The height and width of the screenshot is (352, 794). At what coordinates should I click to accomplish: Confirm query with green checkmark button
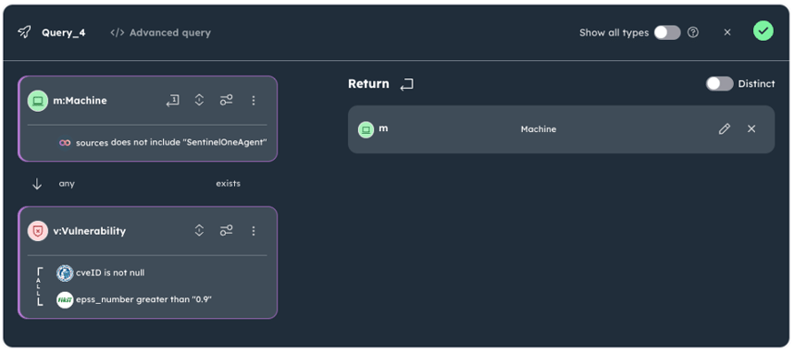[x=763, y=30]
